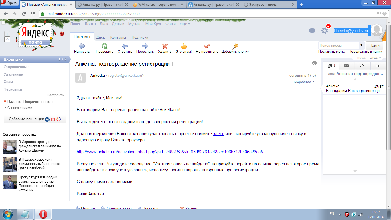This screenshot has width=391, height=220.
Task: Click Добавить кнопку magic wand icon
Action: 235,46
